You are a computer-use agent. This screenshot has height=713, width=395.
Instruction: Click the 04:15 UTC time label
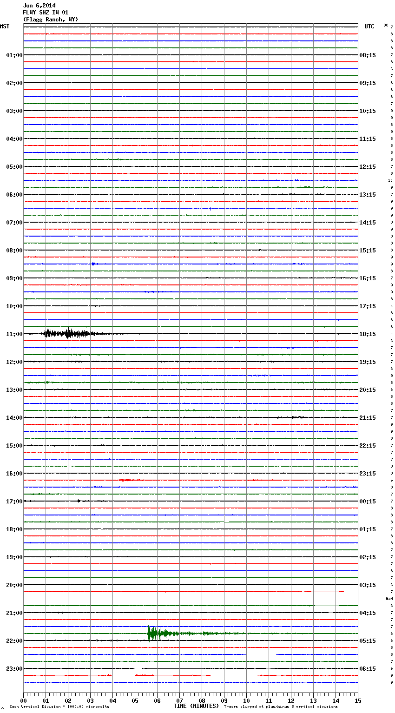[368, 613]
